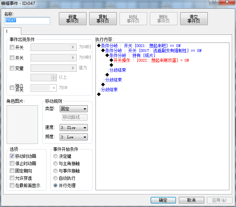The width and height of the screenshot is (236, 207).
Task: Select command line 条件分歧 开关 [0021: 想起来吧]
Action: [x=139, y=46]
